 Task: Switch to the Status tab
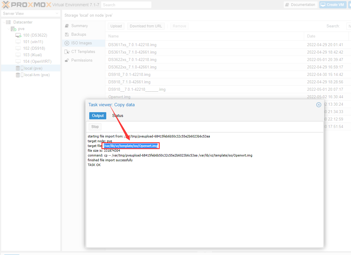point(118,115)
